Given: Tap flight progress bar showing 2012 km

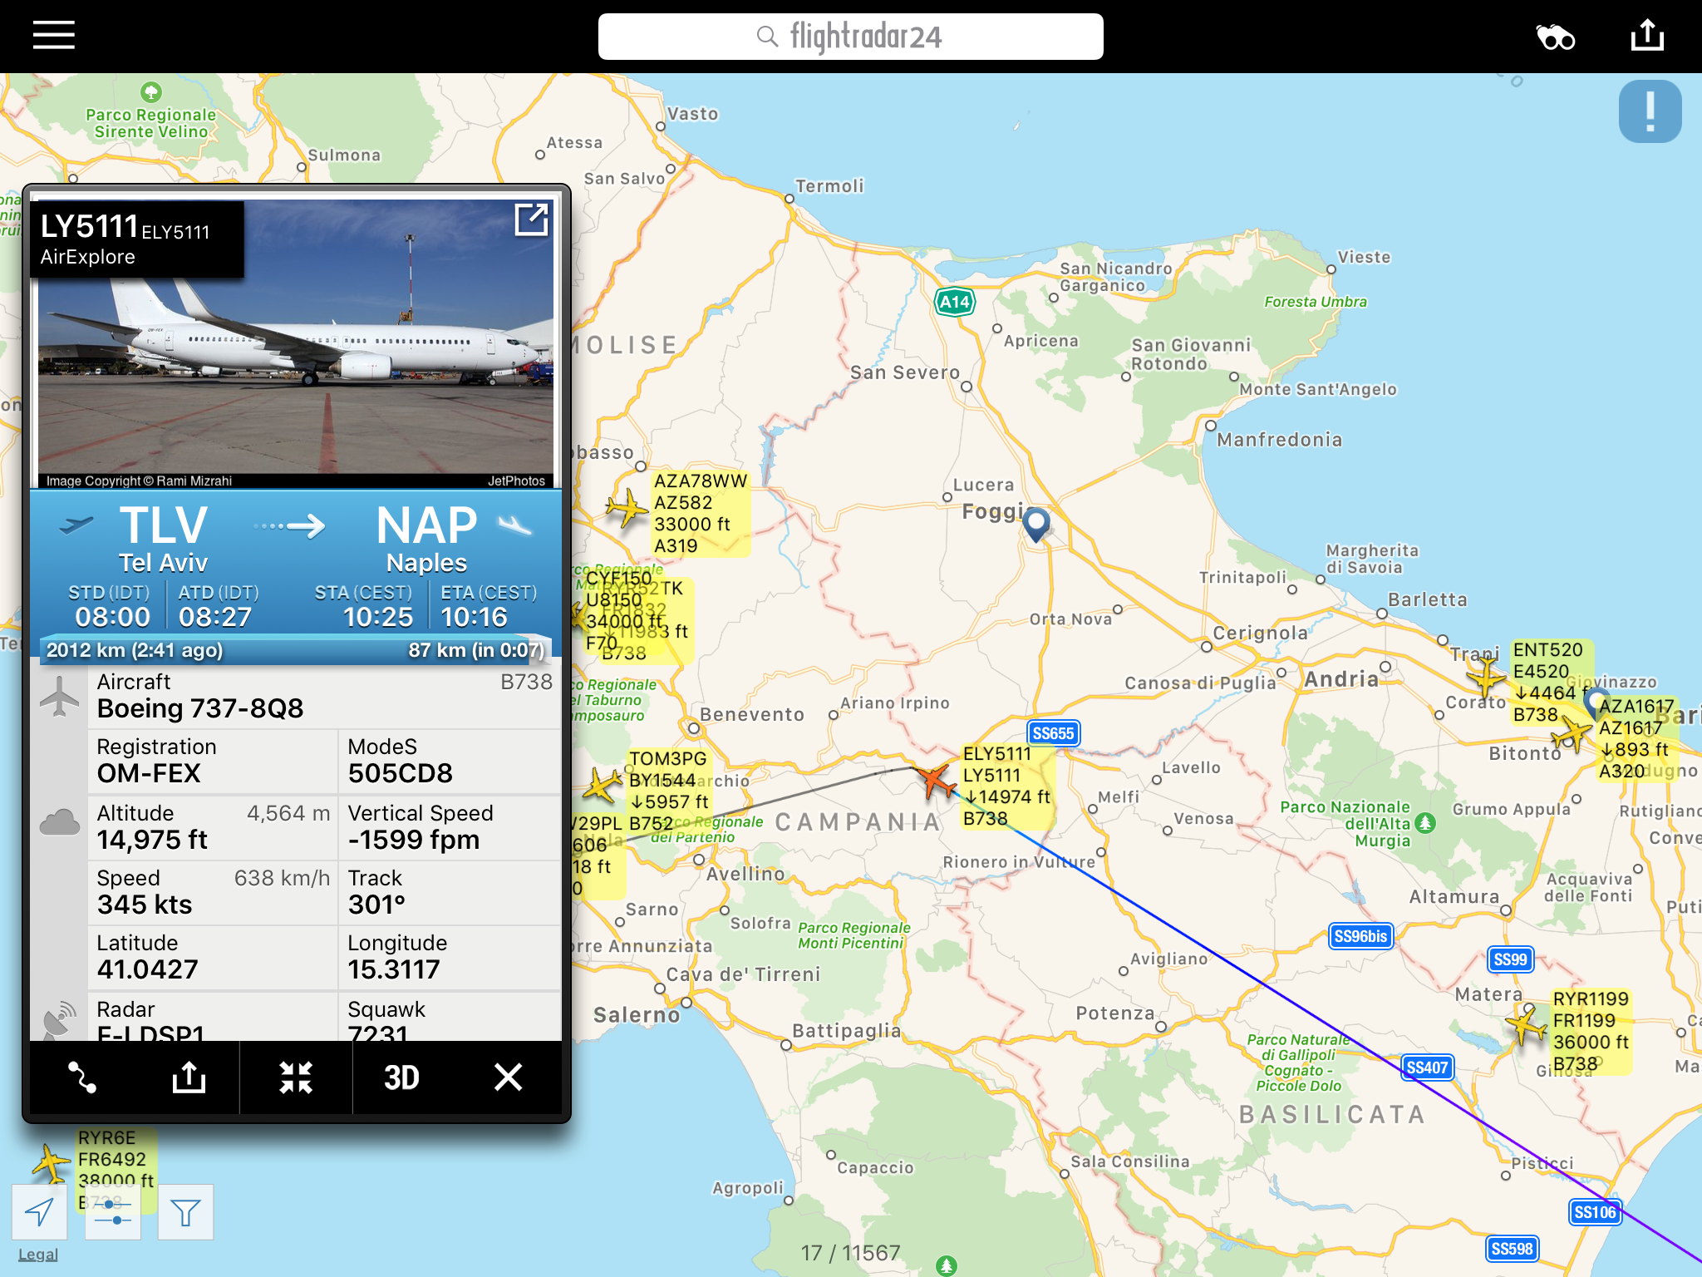Looking at the screenshot, I should point(296,650).
